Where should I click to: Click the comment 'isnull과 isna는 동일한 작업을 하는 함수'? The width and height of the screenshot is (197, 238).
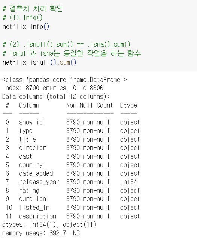pos(75,53)
